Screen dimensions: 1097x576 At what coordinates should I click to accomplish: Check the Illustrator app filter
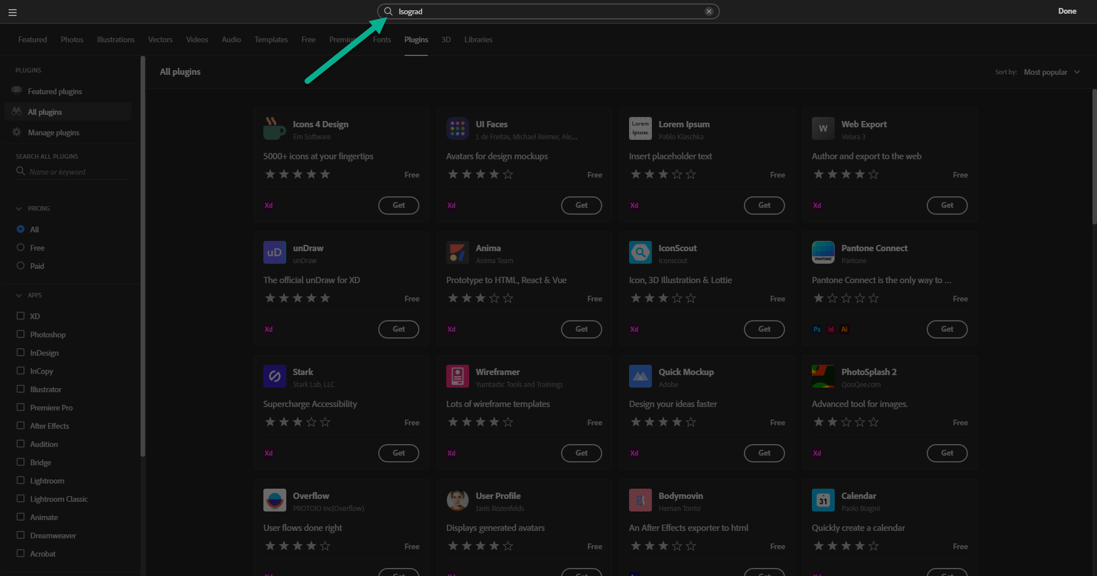pyautogui.click(x=21, y=389)
